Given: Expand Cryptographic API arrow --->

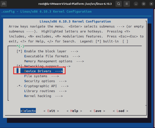Looking at the screenshot, I should [65, 86].
